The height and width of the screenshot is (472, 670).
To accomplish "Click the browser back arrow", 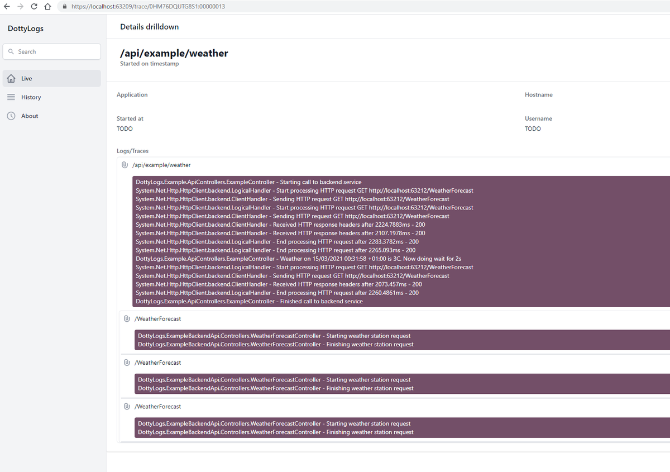I will [7, 7].
